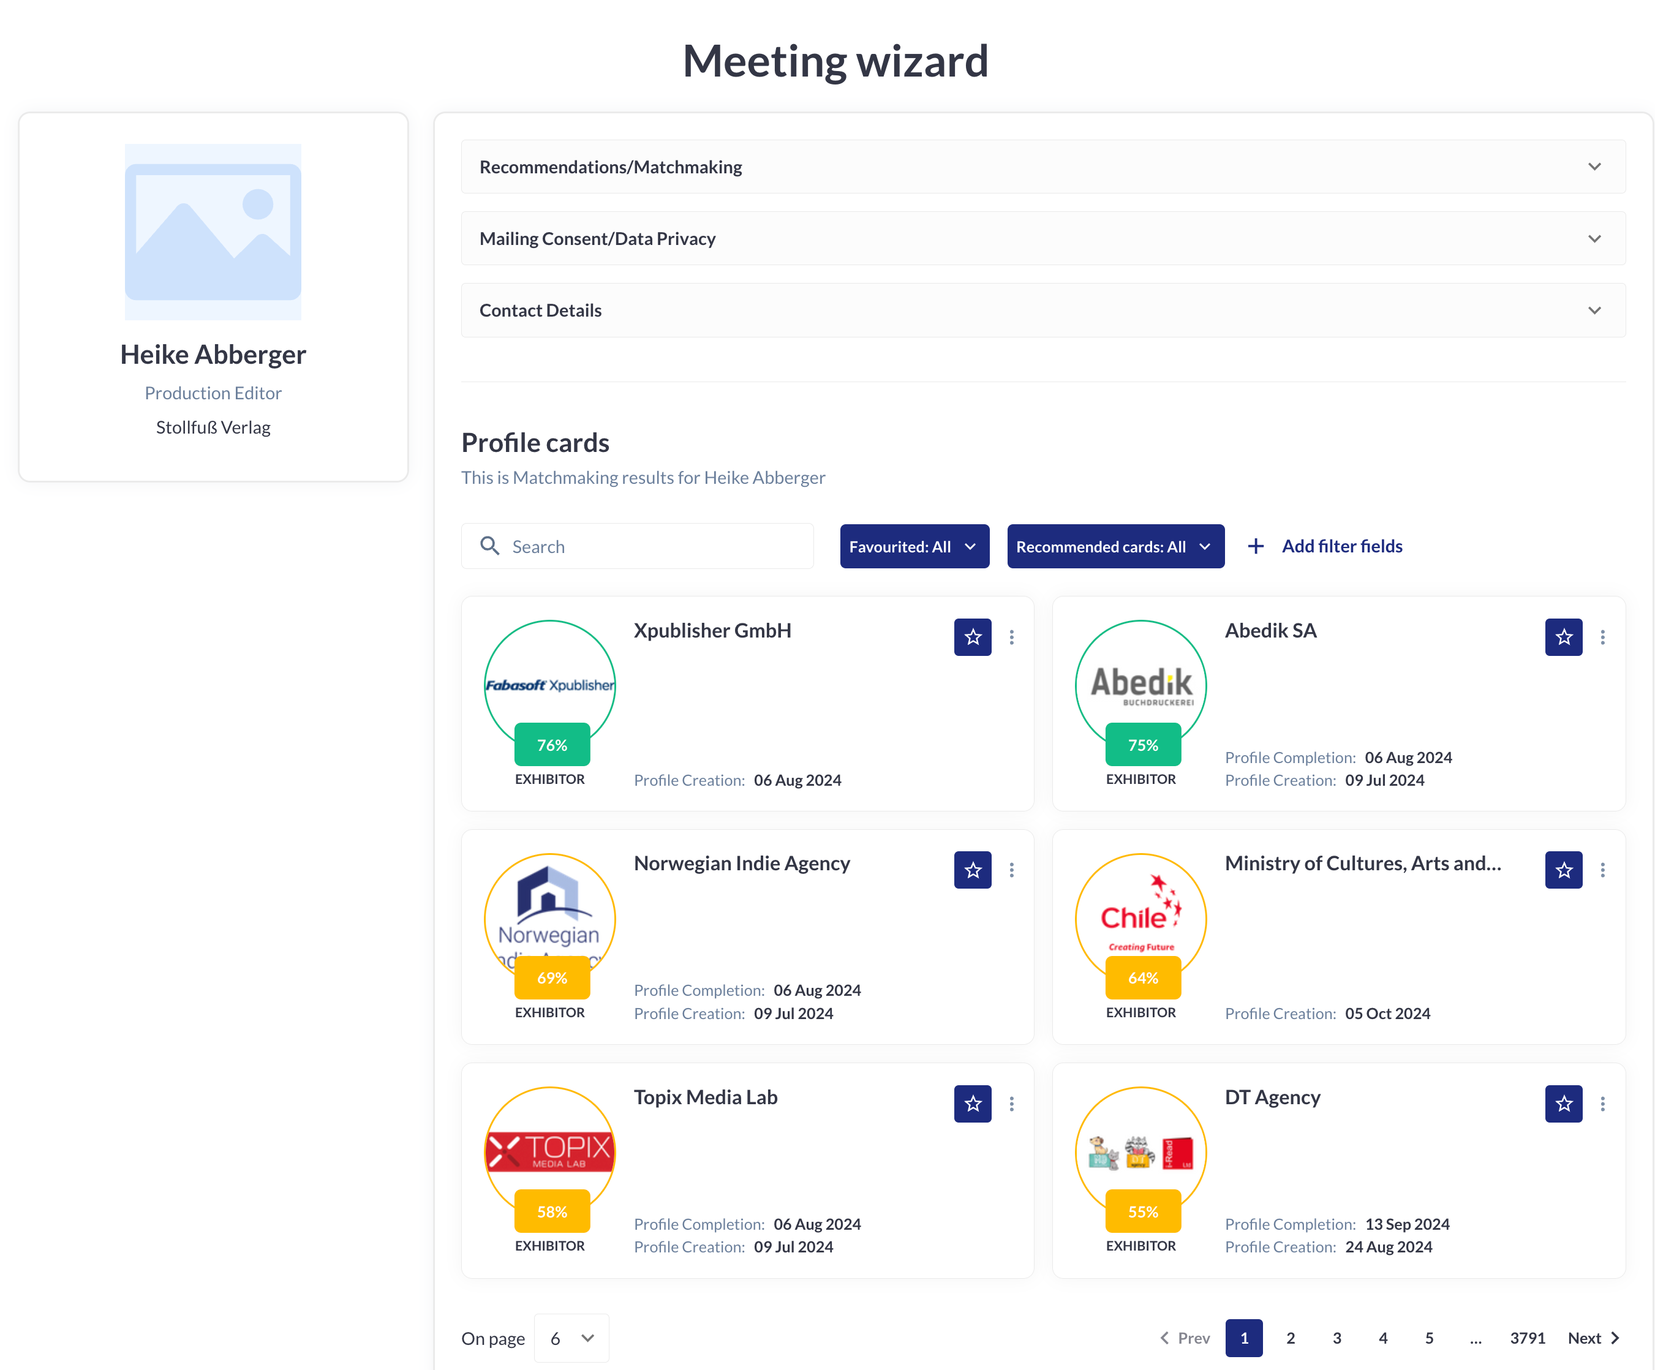
Task: Open Recommended cards: All dropdown
Action: point(1115,546)
